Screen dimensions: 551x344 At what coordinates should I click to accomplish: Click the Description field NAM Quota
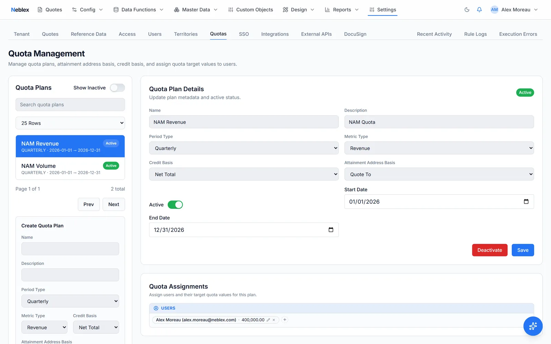pos(439,122)
